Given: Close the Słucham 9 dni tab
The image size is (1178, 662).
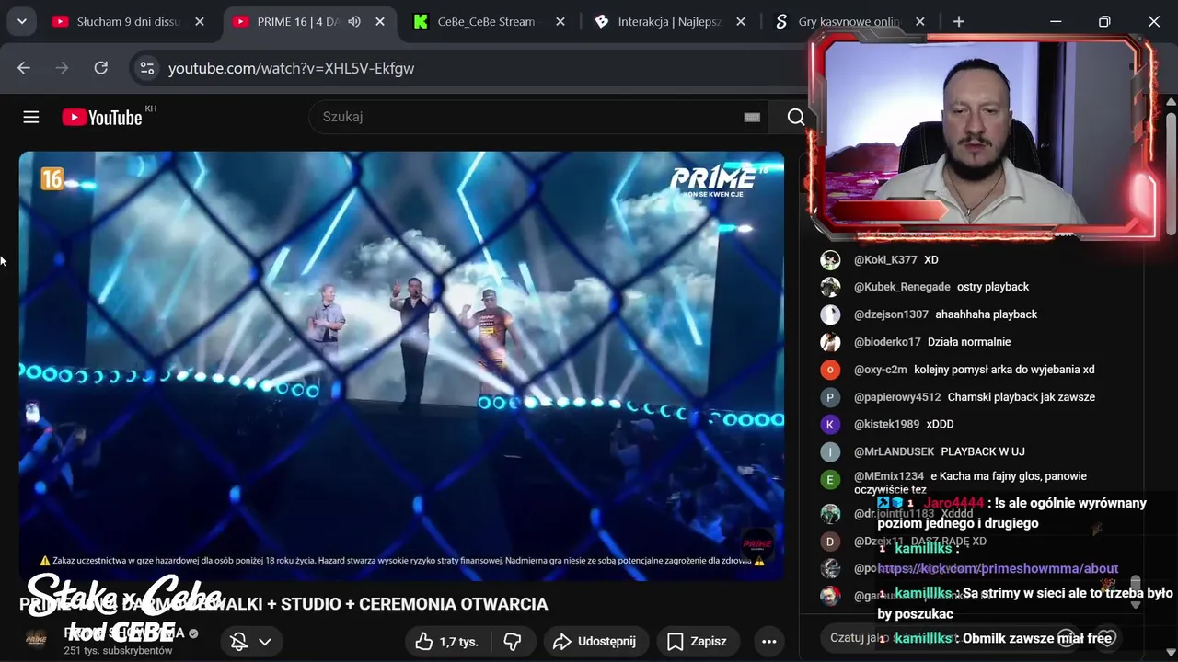Looking at the screenshot, I should coord(200,21).
